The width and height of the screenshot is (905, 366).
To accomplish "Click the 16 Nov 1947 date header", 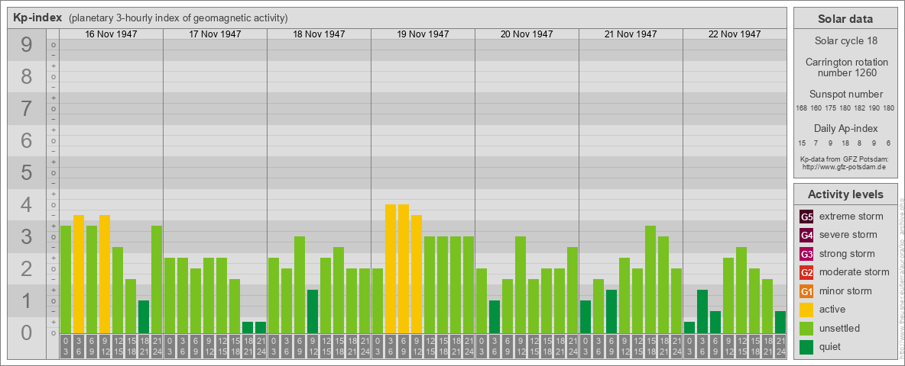I will (111, 34).
